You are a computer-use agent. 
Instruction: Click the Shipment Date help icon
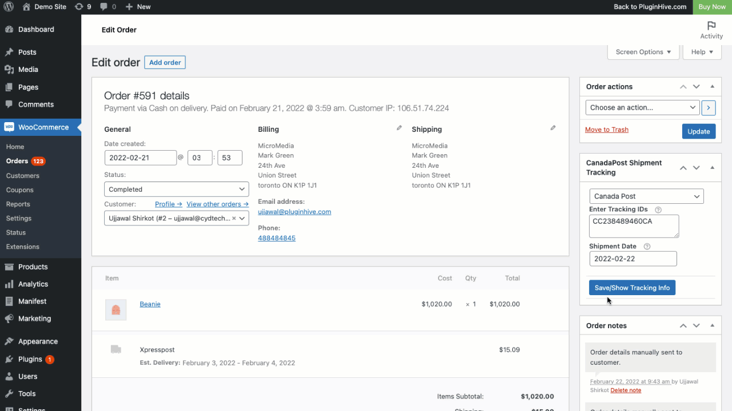click(x=647, y=247)
